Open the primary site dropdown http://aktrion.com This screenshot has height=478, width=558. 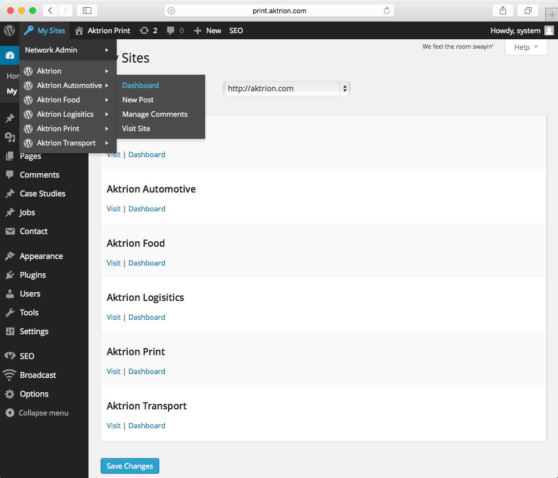pyautogui.click(x=286, y=89)
